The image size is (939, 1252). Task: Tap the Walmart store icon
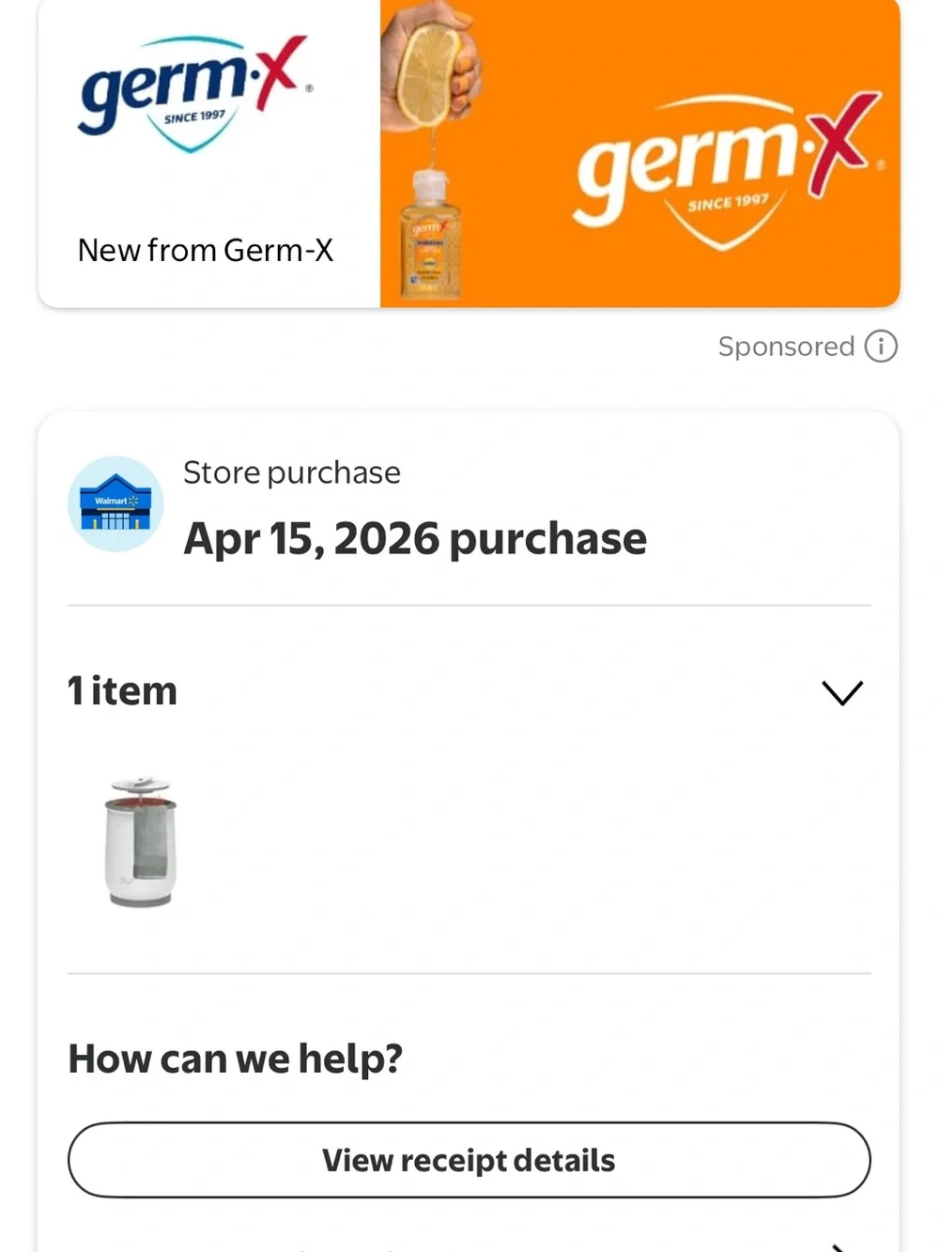pyautogui.click(x=115, y=504)
